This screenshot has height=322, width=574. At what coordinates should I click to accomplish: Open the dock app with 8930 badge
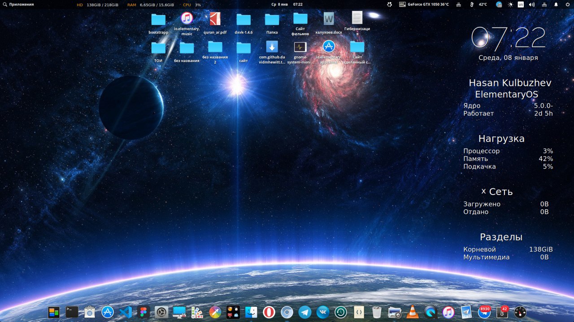pyautogui.click(x=484, y=312)
